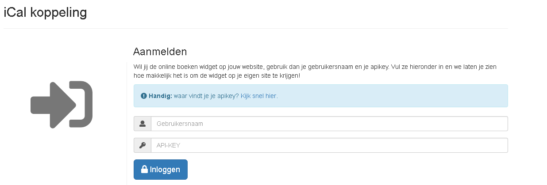Click the user silhouette icon beside Gebruikersnaam
Viewport: 547px width, 185px height.
pos(143,124)
